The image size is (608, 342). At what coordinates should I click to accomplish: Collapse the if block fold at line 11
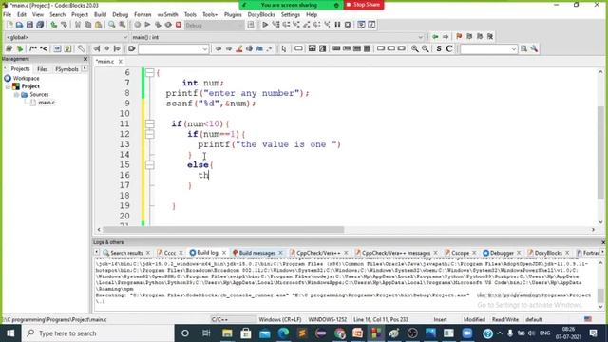[x=150, y=123]
